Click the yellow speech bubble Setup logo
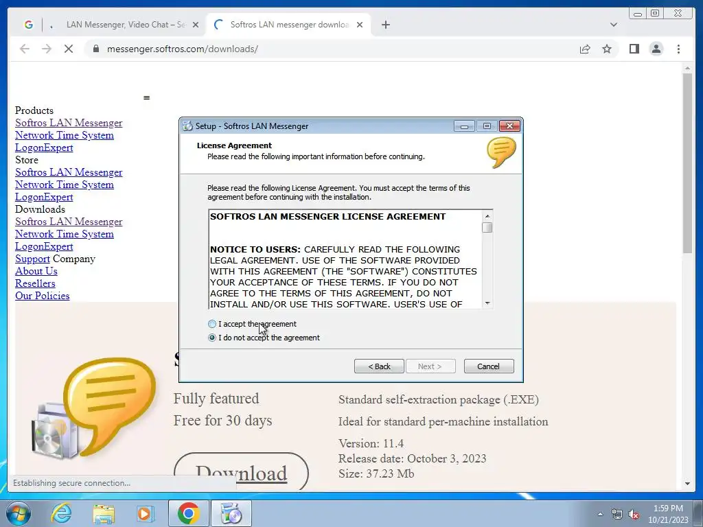703x527 pixels. [x=501, y=152]
